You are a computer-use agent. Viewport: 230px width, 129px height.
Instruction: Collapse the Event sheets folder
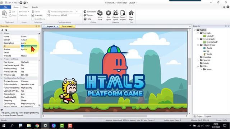pyautogui.click(x=198, y=39)
